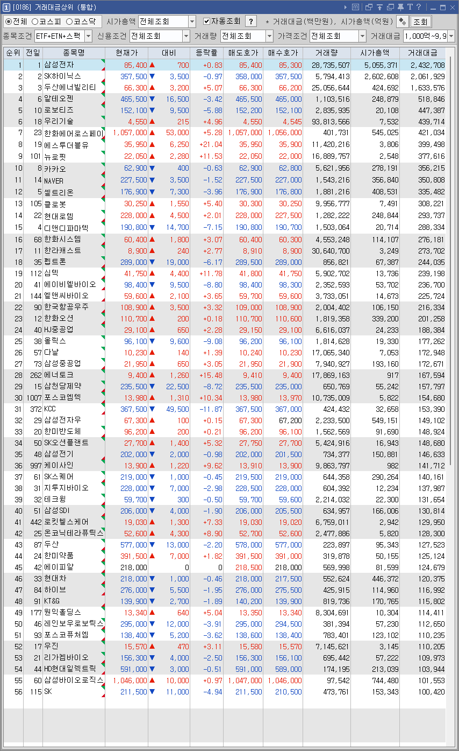Click the T font icon in the title bar

409,7
